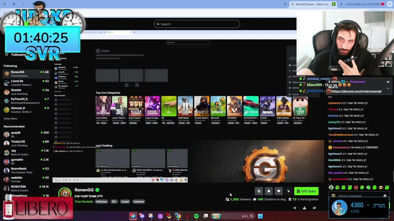Open LiorsLife channel in sidebar

[x=26, y=83]
